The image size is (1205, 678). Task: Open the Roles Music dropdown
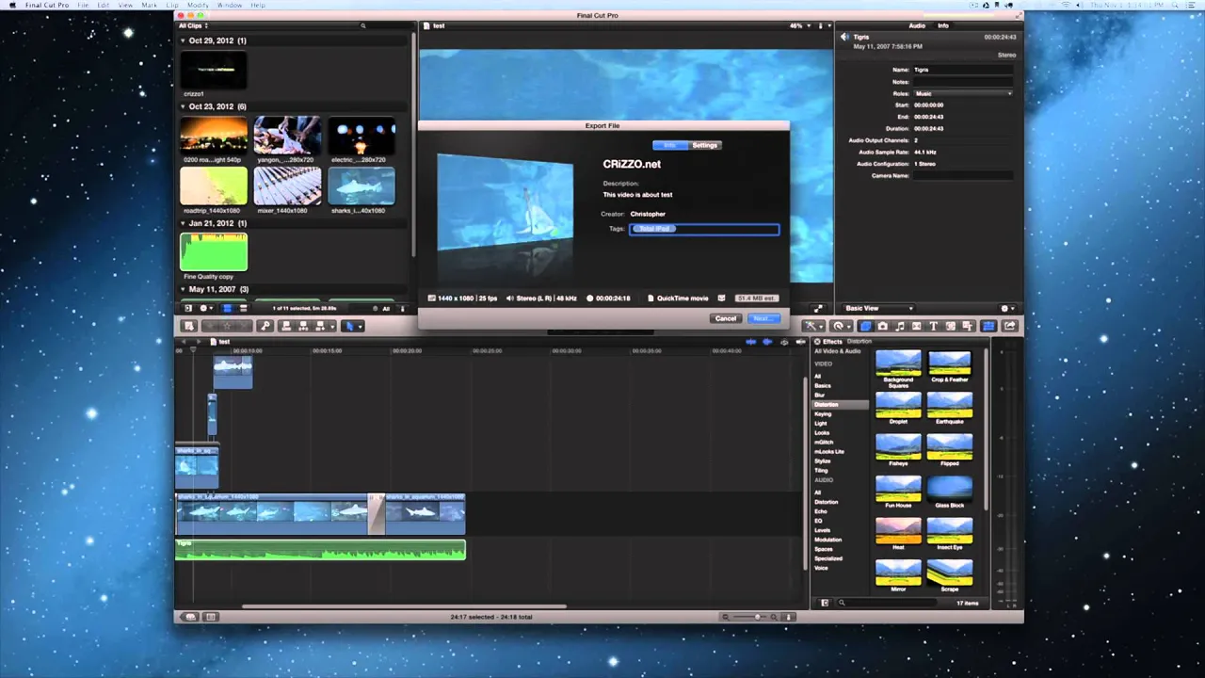pyautogui.click(x=962, y=93)
